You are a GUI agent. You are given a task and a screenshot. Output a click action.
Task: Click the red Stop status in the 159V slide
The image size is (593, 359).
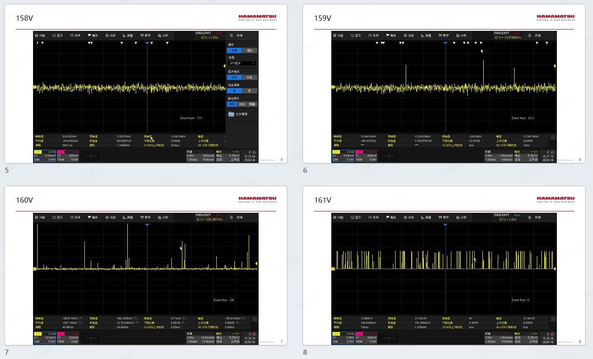click(517, 33)
